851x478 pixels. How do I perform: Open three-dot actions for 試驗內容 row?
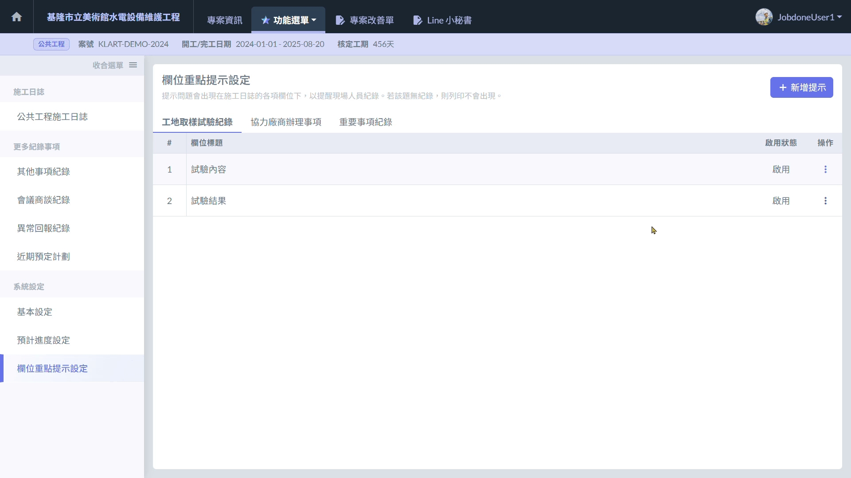point(825,170)
